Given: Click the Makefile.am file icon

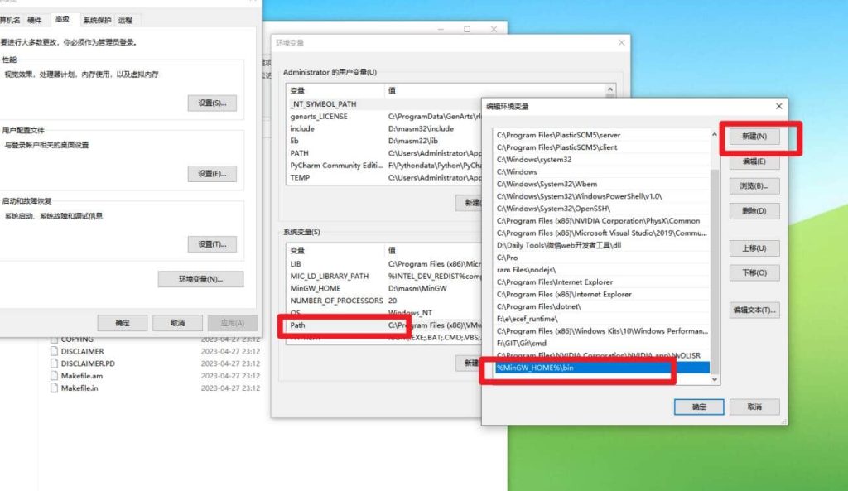Looking at the screenshot, I should tap(55, 376).
